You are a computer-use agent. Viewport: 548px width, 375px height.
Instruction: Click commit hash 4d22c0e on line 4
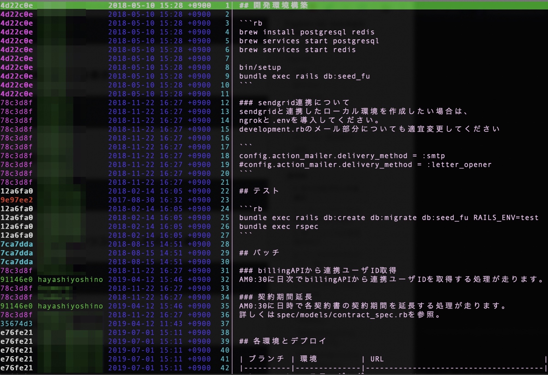click(x=17, y=32)
